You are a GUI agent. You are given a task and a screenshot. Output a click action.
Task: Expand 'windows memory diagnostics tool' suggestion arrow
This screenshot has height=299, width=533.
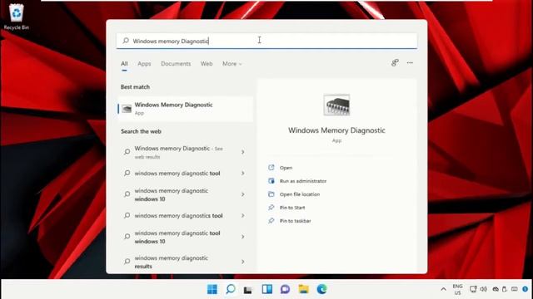(242, 216)
